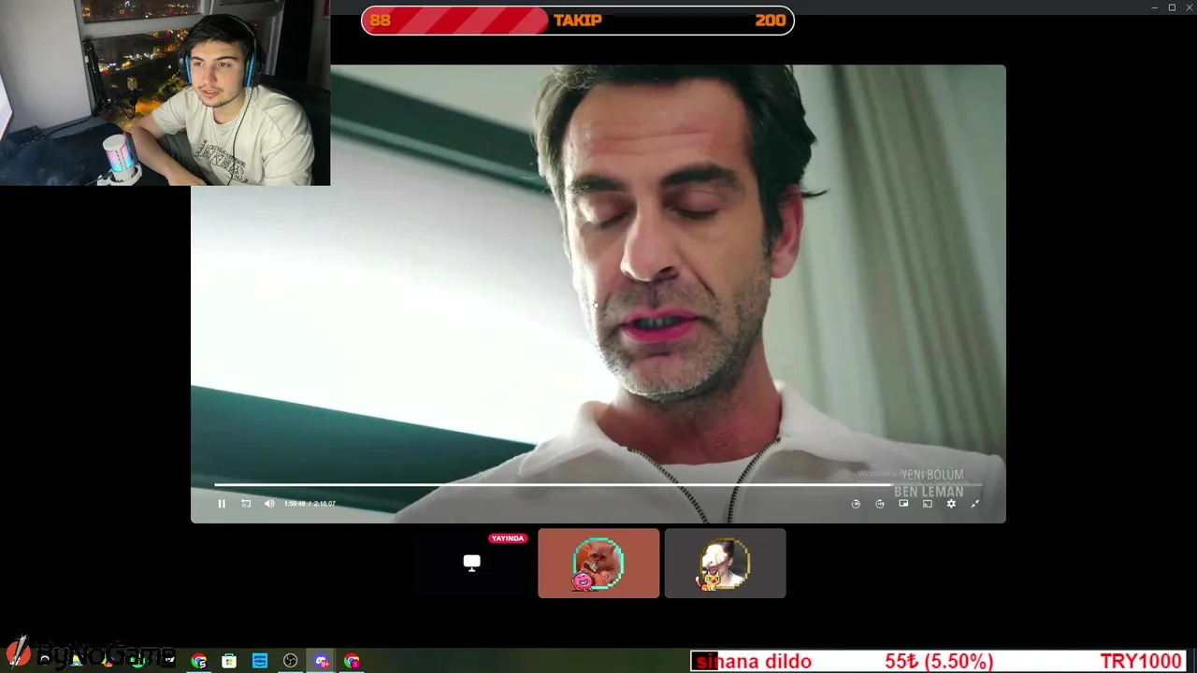This screenshot has width=1197, height=673.
Task: Maximize the Discord window
Action: (x=1172, y=7)
